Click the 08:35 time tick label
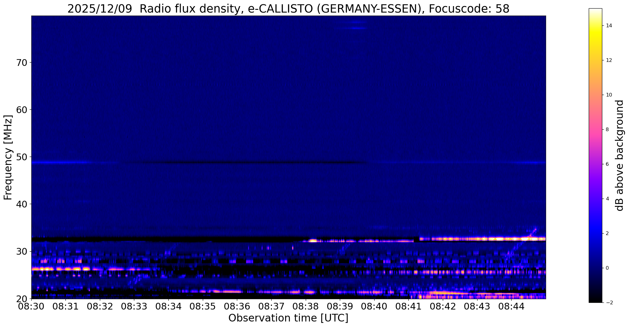Screen dimensions: 629x327 [203, 306]
